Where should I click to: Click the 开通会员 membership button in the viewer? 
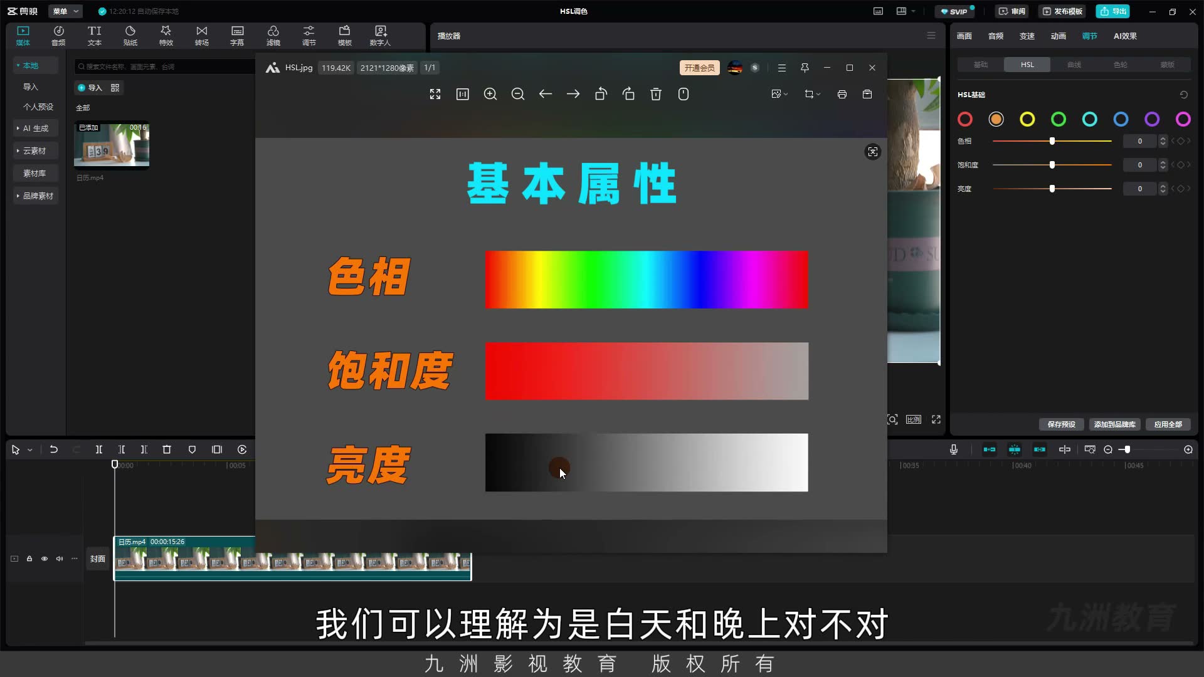tap(699, 68)
